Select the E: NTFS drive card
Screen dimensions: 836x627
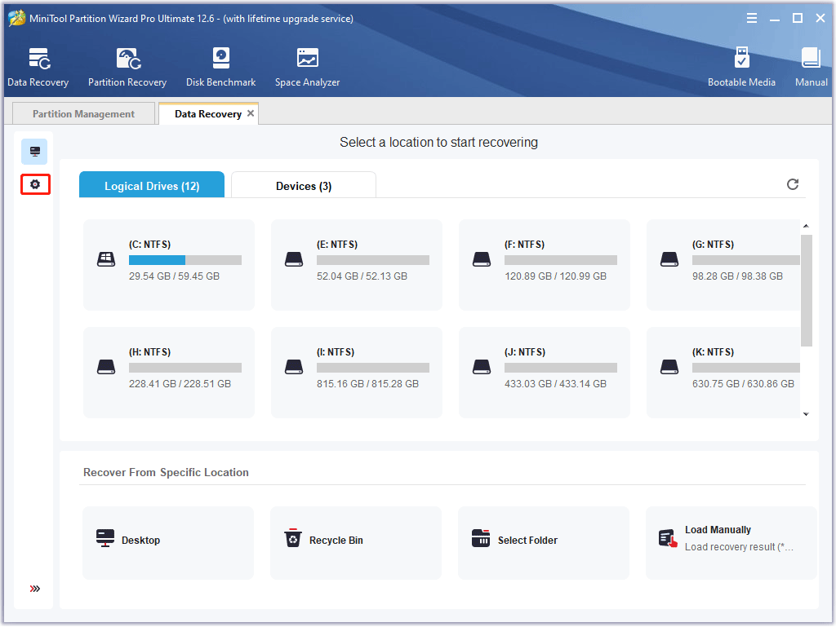(x=357, y=264)
